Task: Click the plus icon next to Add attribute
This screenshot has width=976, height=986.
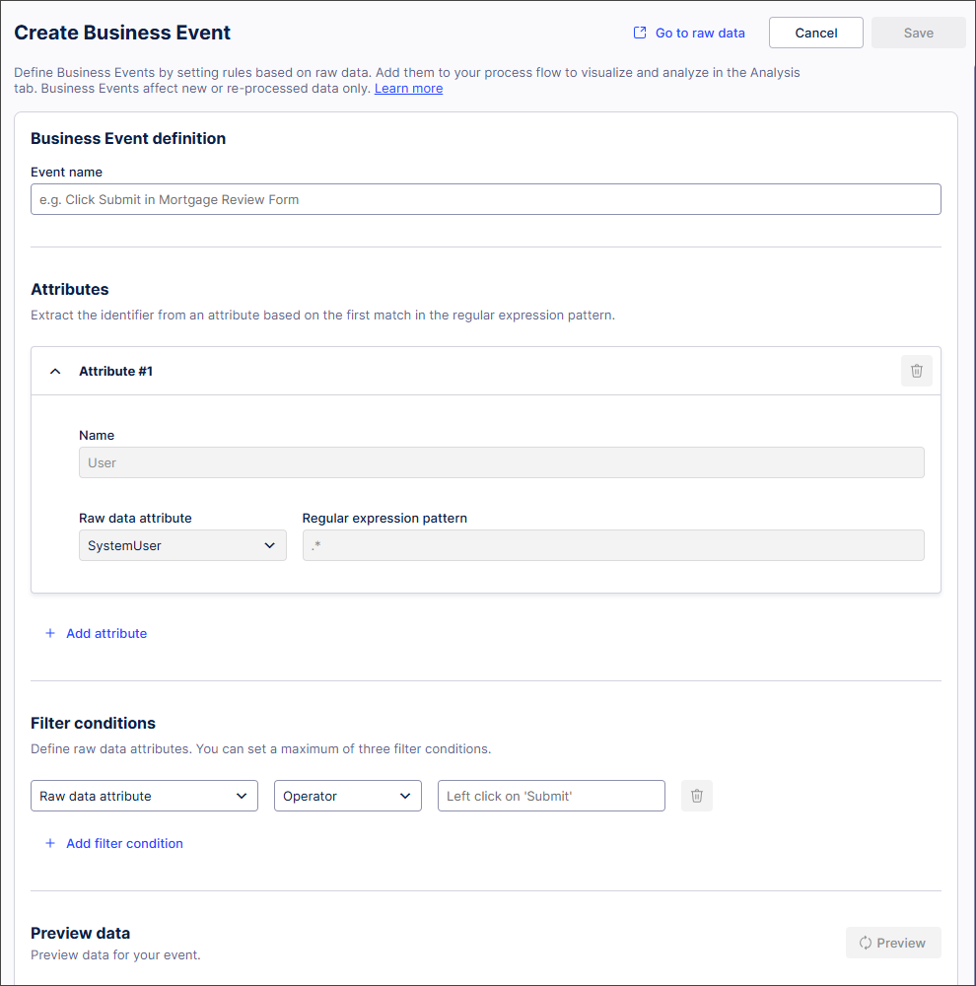Action: coord(50,633)
